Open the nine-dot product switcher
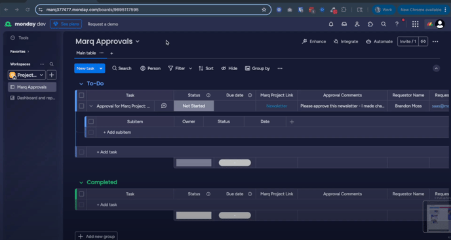 point(416,24)
